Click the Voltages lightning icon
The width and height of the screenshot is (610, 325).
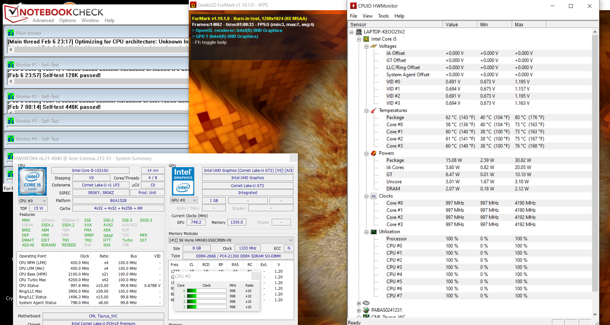tap(374, 46)
